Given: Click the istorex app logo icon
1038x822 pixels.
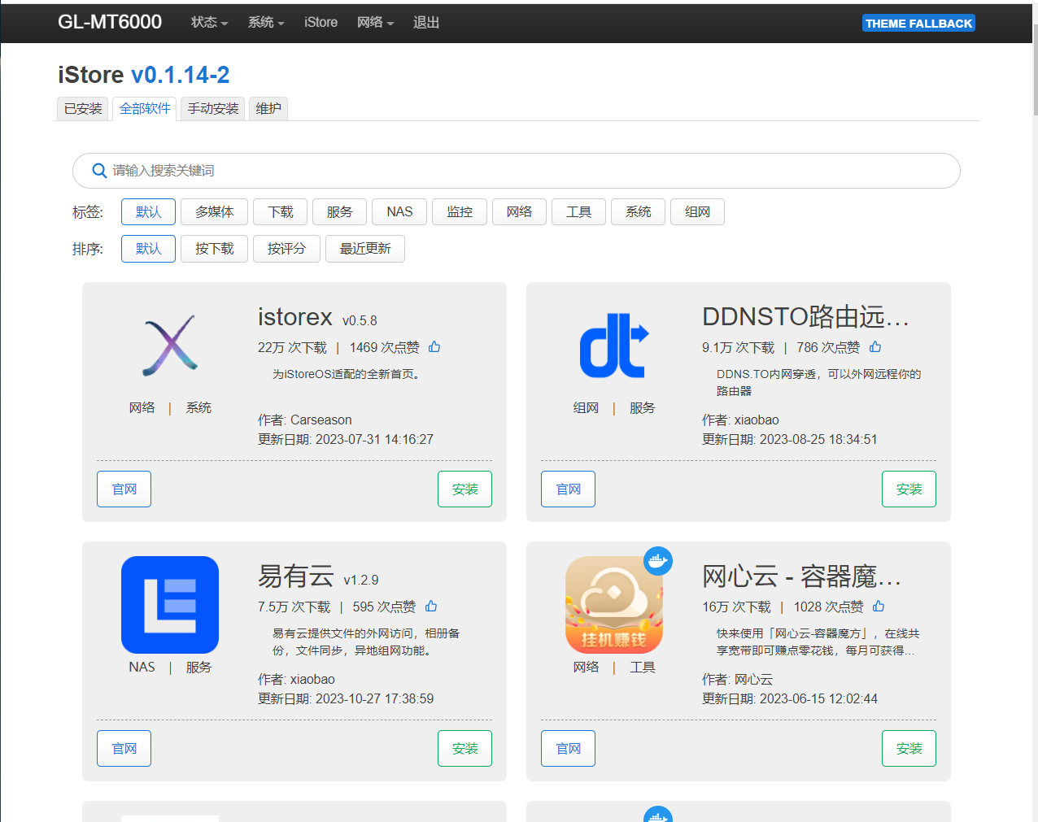Looking at the screenshot, I should tap(170, 346).
